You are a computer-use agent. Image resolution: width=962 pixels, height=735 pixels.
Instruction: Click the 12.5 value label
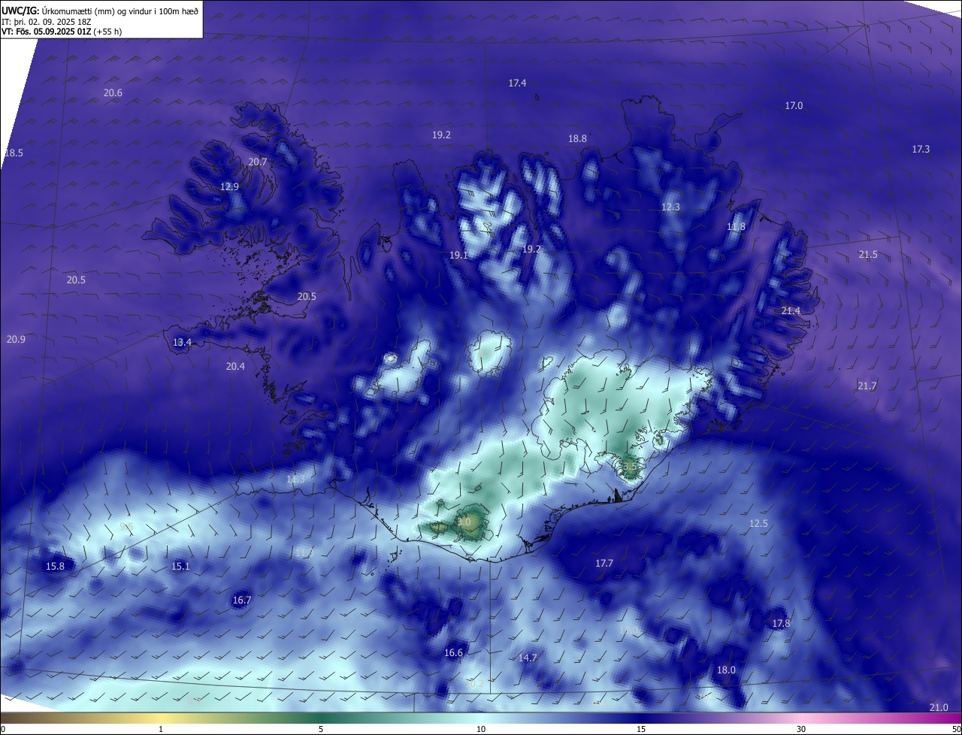(758, 523)
